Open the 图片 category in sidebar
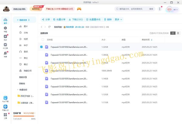This screenshot has width=182, height=124. pyautogui.click(x=24, y=26)
